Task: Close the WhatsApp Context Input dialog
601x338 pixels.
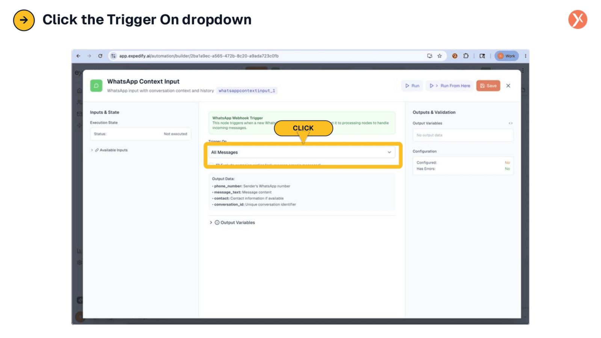Action: click(x=508, y=86)
